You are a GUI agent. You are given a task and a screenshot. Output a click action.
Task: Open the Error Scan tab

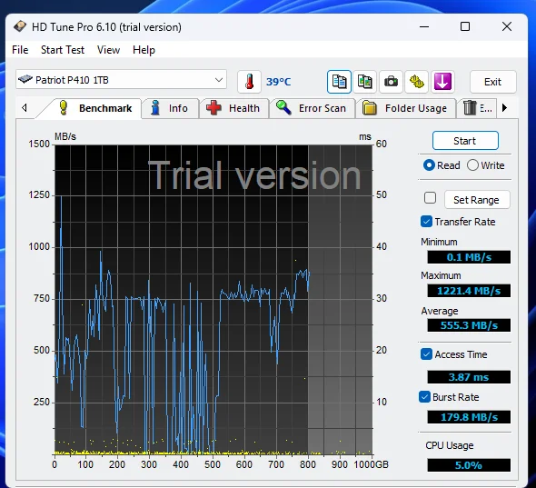click(x=312, y=108)
